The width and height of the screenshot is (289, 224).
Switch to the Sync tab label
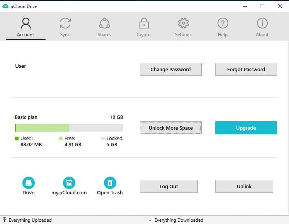[x=65, y=35]
